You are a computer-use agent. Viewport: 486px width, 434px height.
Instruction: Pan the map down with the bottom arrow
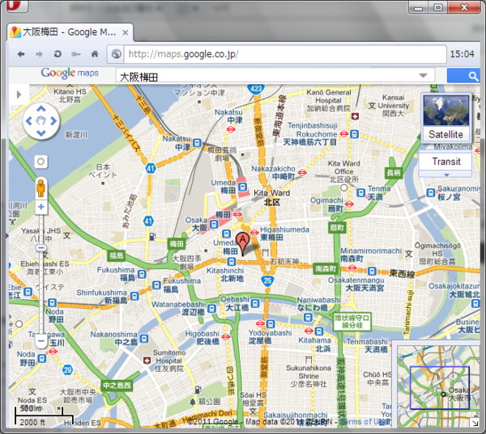(41, 133)
